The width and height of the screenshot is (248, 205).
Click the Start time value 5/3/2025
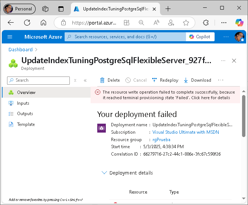163,147
